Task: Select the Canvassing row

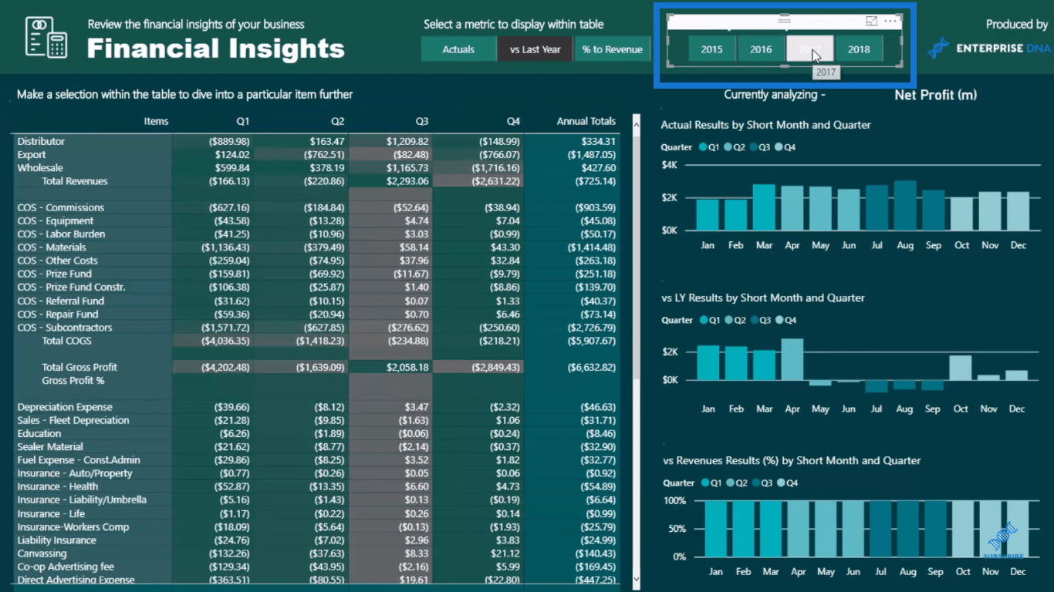Action: click(316, 553)
